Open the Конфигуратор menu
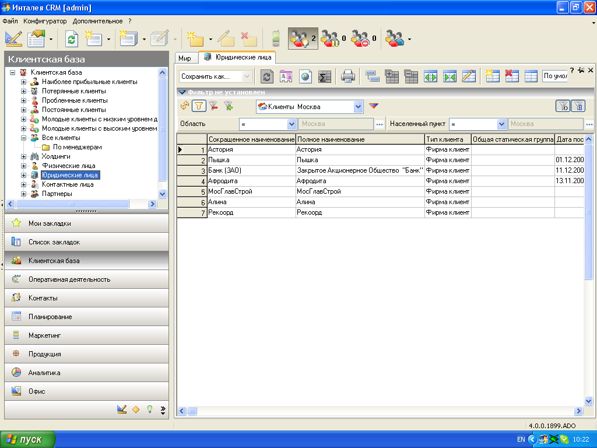The image size is (597, 448). tap(45, 21)
